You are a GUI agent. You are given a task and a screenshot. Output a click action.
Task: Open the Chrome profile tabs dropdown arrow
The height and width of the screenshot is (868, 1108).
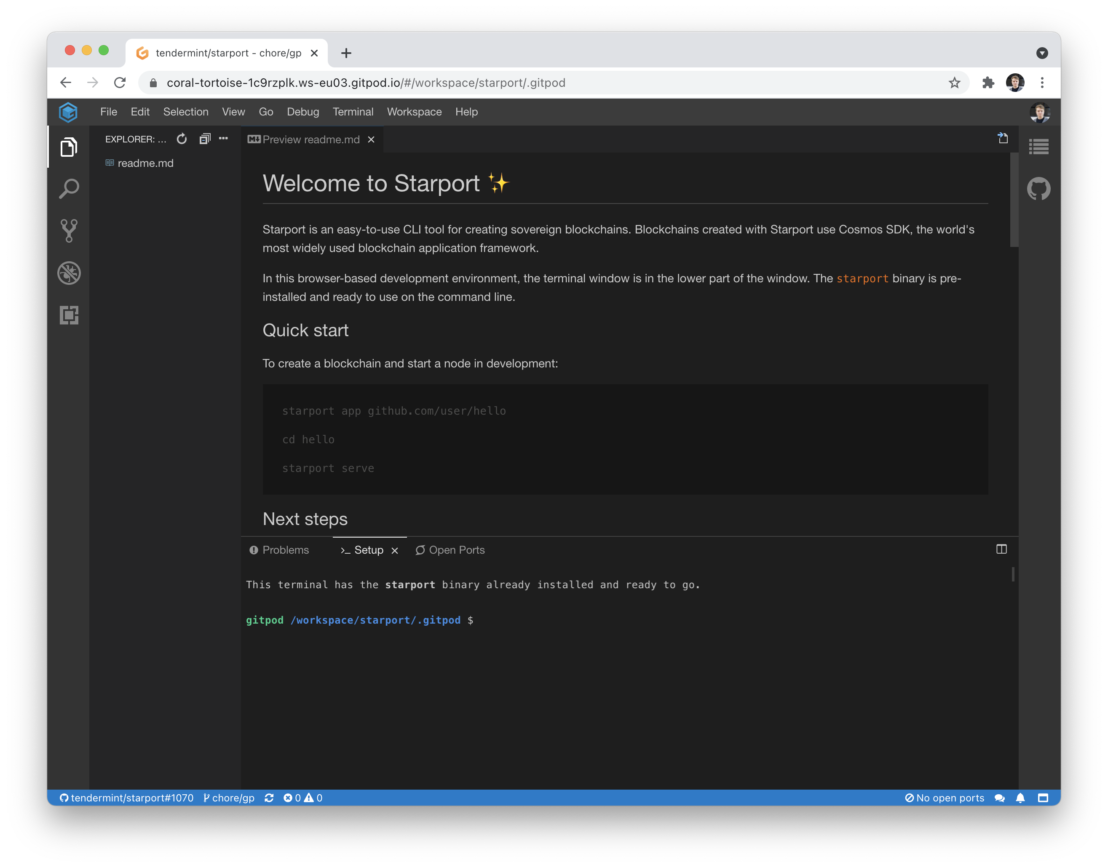click(1042, 53)
